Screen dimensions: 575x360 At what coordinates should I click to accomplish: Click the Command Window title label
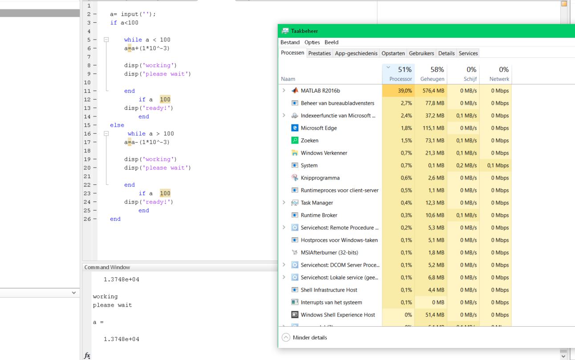coord(107,267)
